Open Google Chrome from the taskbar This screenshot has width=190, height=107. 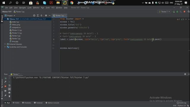(72, 3)
